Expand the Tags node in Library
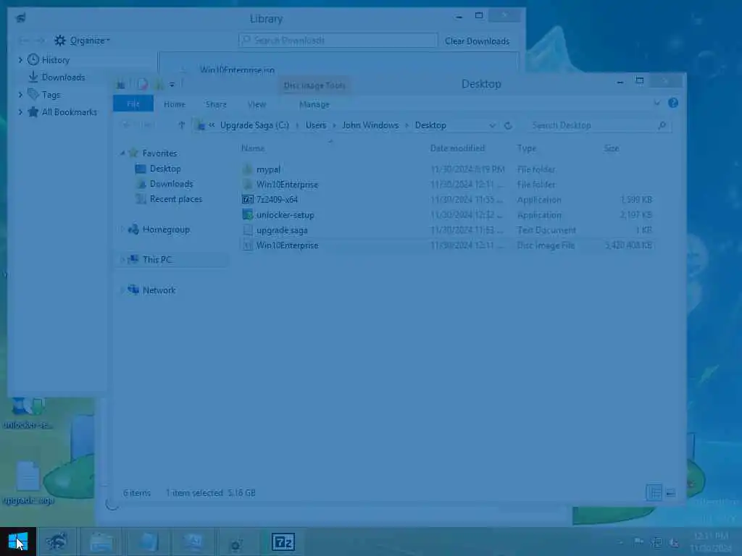Viewport: 742px width, 556px height. tap(20, 95)
